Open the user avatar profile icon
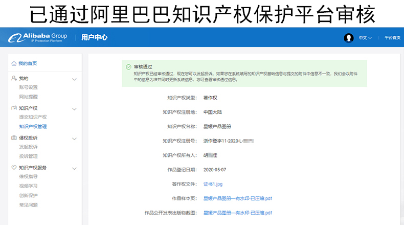 coord(348,38)
